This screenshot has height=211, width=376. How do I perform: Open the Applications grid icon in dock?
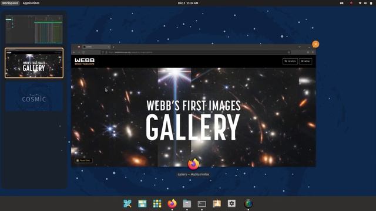[157, 203]
